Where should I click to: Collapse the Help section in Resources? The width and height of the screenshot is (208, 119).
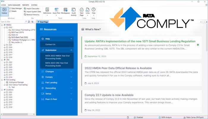point(57,39)
